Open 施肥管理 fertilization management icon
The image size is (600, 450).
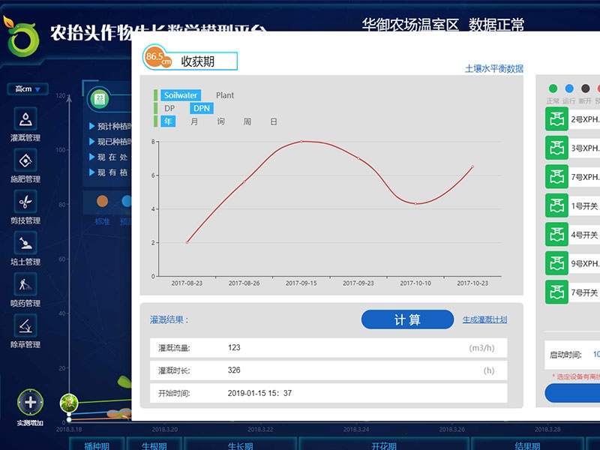tap(26, 160)
